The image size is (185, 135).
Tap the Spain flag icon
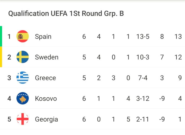(x=22, y=36)
